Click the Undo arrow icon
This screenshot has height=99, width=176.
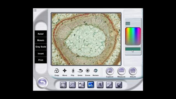coord(80,71)
